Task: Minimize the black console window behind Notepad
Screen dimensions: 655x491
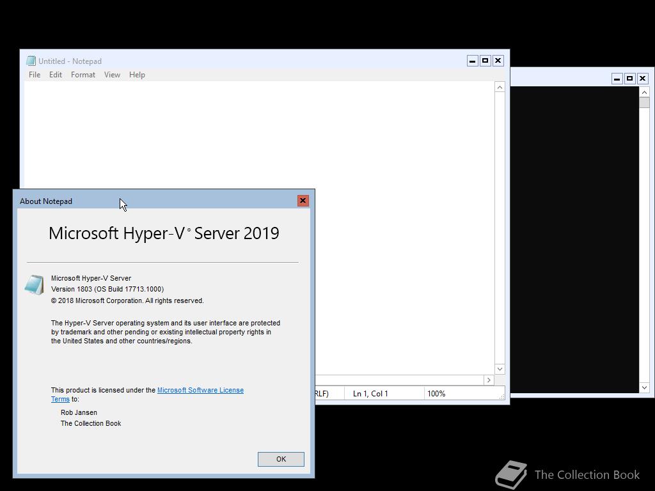Action: (617, 79)
